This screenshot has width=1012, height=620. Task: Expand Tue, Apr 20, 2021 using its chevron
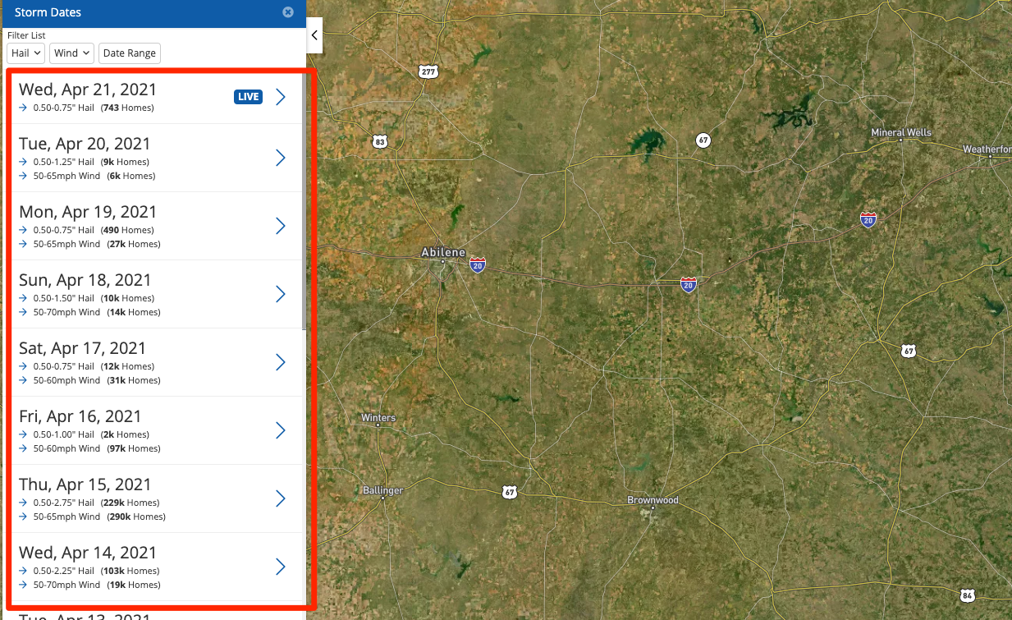[281, 158]
